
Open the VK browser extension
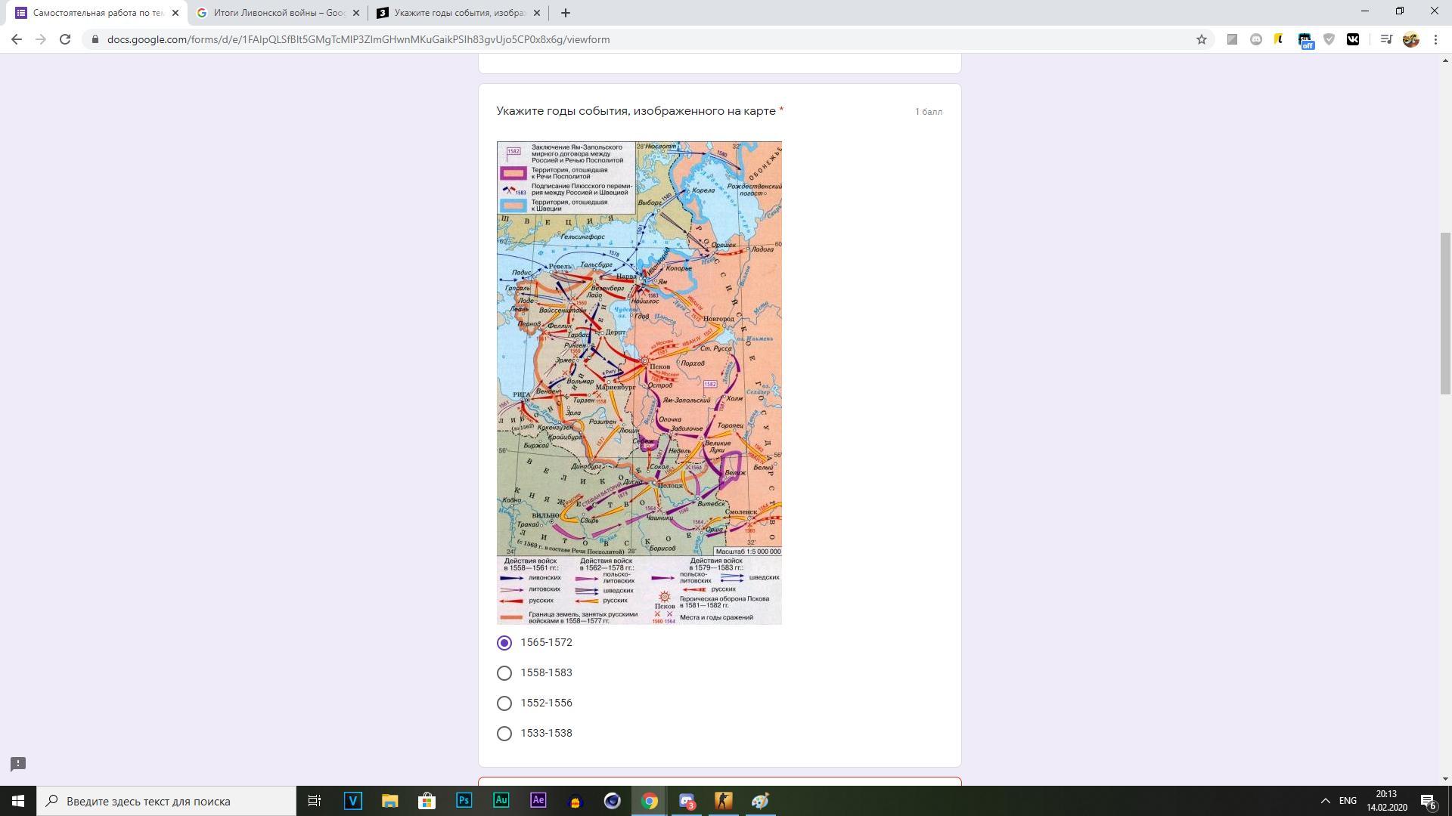coord(1353,39)
